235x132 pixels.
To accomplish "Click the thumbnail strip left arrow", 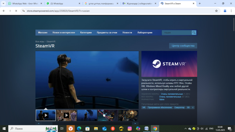I will click(38, 123).
